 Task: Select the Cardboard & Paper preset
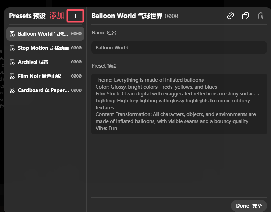[45, 90]
